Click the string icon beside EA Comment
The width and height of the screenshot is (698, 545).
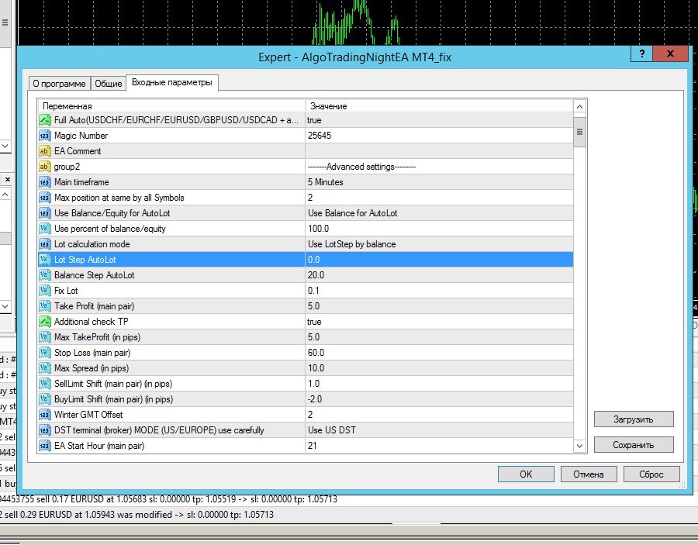(44, 151)
